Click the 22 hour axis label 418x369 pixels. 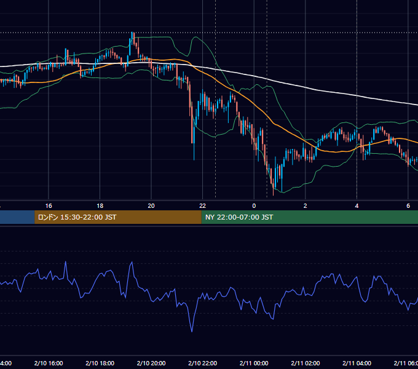pos(203,206)
